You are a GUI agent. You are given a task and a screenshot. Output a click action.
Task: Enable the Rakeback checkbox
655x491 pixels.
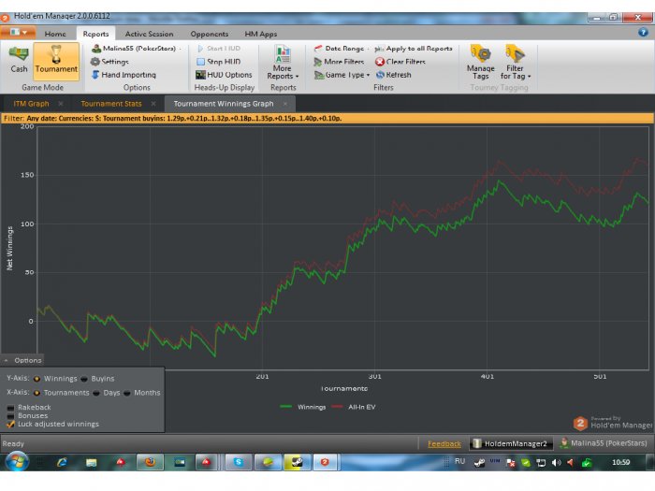tap(10, 408)
